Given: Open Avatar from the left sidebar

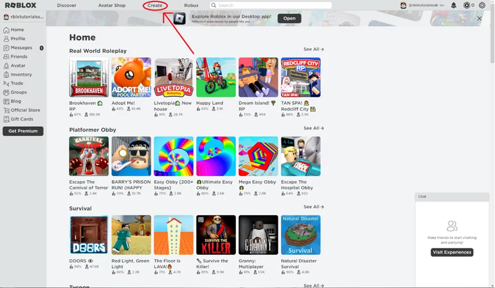Looking at the screenshot, I should pyautogui.click(x=18, y=66).
